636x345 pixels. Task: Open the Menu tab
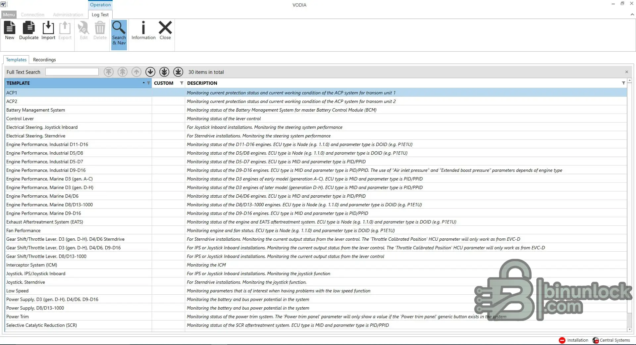tap(9, 15)
